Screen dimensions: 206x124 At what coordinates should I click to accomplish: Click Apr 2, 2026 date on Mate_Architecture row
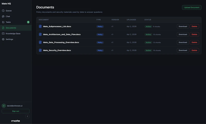pyautogui.click(x=132, y=34)
